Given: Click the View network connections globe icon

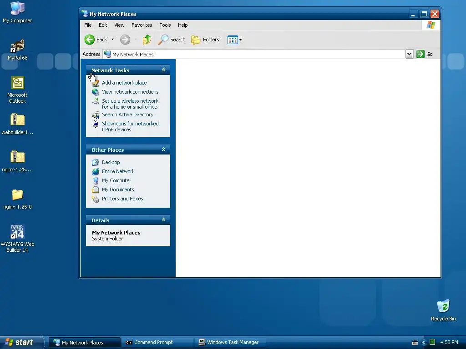Looking at the screenshot, I should [x=96, y=92].
